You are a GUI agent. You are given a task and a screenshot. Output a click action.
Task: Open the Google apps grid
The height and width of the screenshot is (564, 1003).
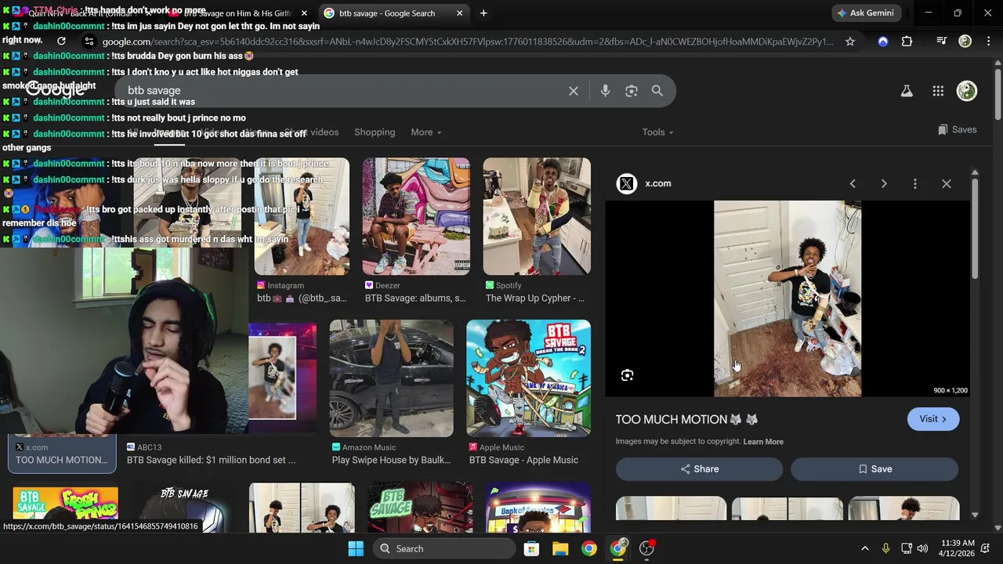point(938,91)
